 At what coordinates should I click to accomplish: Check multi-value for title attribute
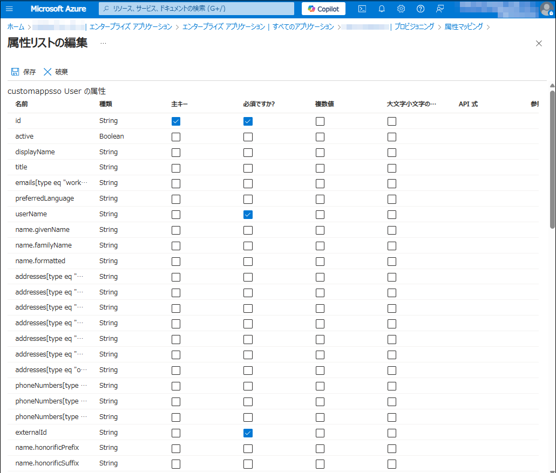pyautogui.click(x=320, y=168)
